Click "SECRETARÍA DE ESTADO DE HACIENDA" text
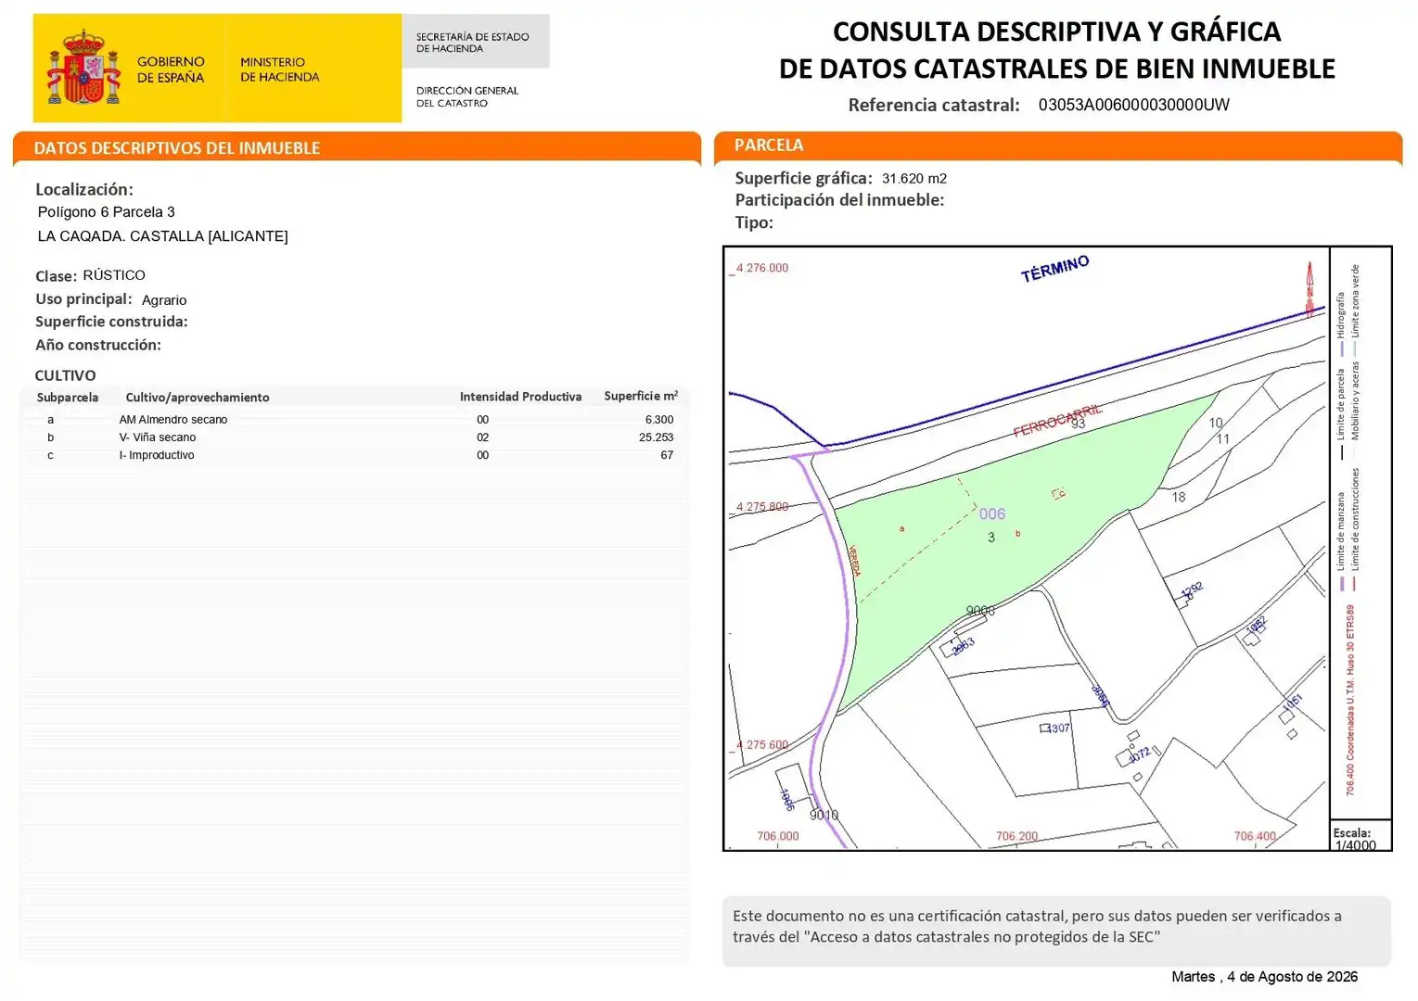Viewport: 1418px width, 1001px height. pyautogui.click(x=472, y=43)
